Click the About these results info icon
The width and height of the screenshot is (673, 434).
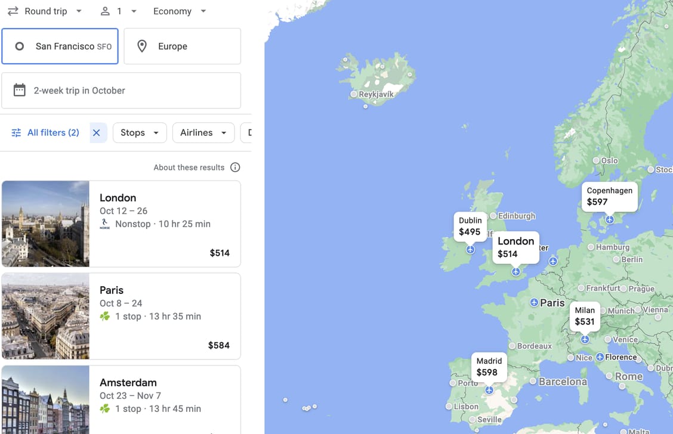click(x=235, y=168)
